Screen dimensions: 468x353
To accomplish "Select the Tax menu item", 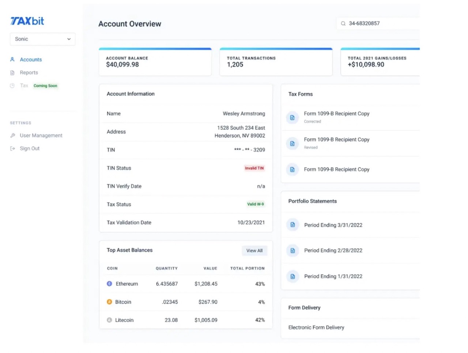I will point(24,86).
